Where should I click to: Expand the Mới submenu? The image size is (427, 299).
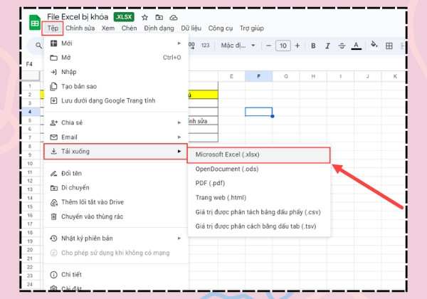point(116,43)
